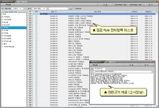Tick the checkbox for rule 04-0006-03
Viewport: 159px width, 108px height.
36,48
